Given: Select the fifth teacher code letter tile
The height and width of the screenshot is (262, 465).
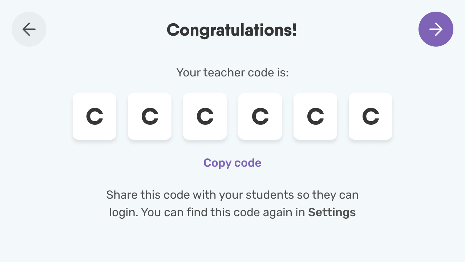Looking at the screenshot, I should [x=315, y=116].
